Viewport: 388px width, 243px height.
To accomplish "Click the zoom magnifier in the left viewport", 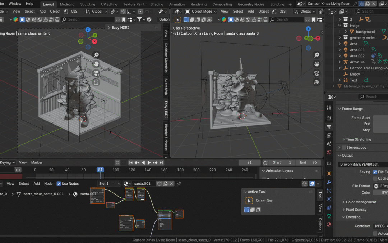I will pyautogui.click(x=96, y=55).
